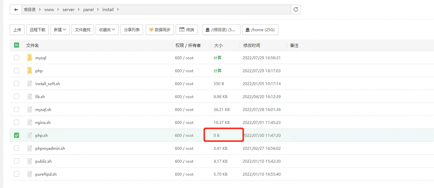Click the lib.sh file icon
The height and width of the screenshot is (188, 434).
(30, 97)
